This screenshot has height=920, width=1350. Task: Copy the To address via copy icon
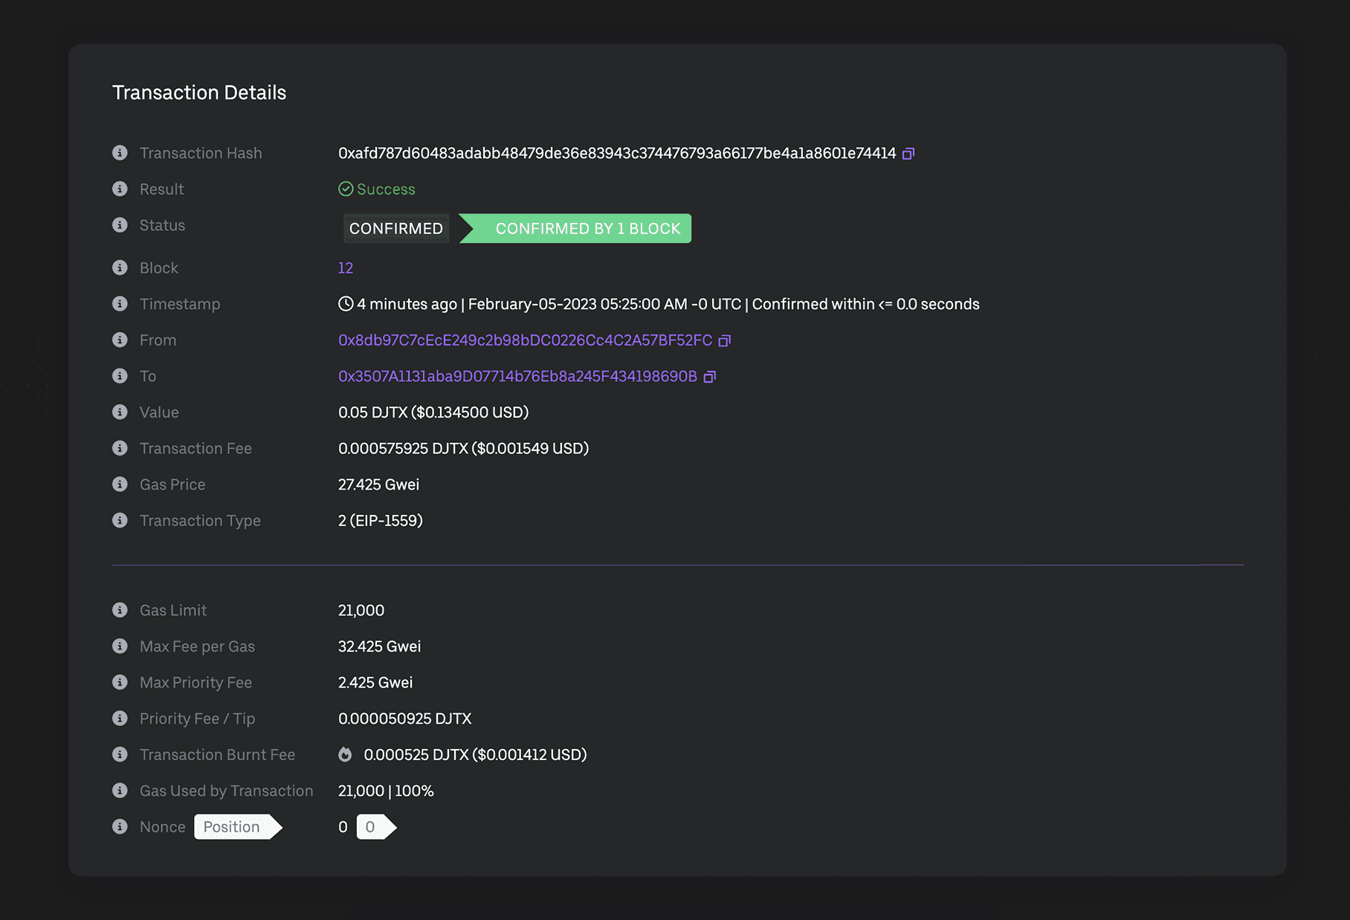[x=709, y=377]
